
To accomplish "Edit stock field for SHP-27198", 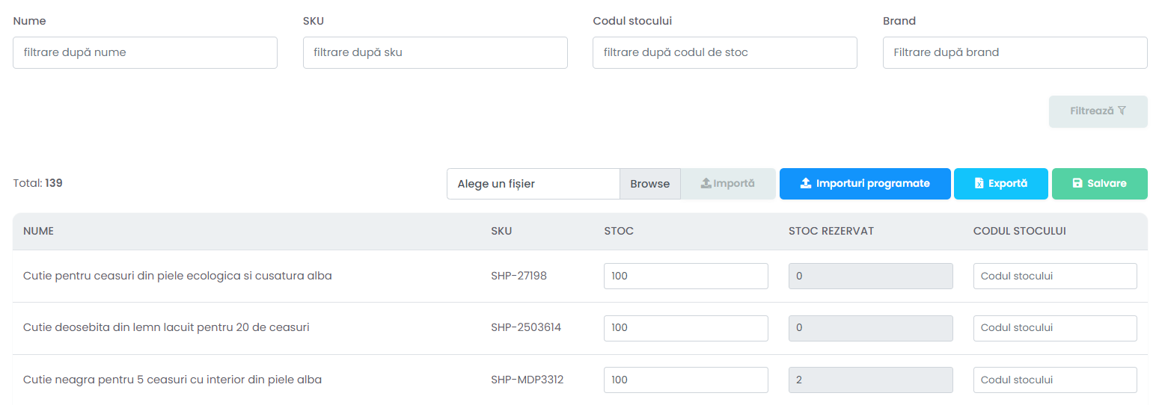I will point(686,276).
